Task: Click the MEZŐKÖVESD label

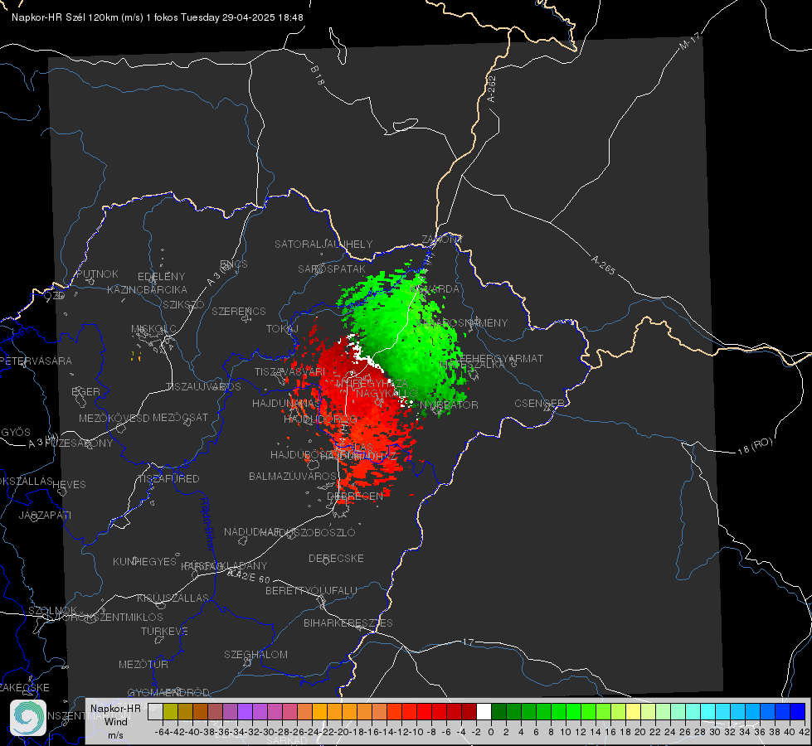Action: (114, 418)
